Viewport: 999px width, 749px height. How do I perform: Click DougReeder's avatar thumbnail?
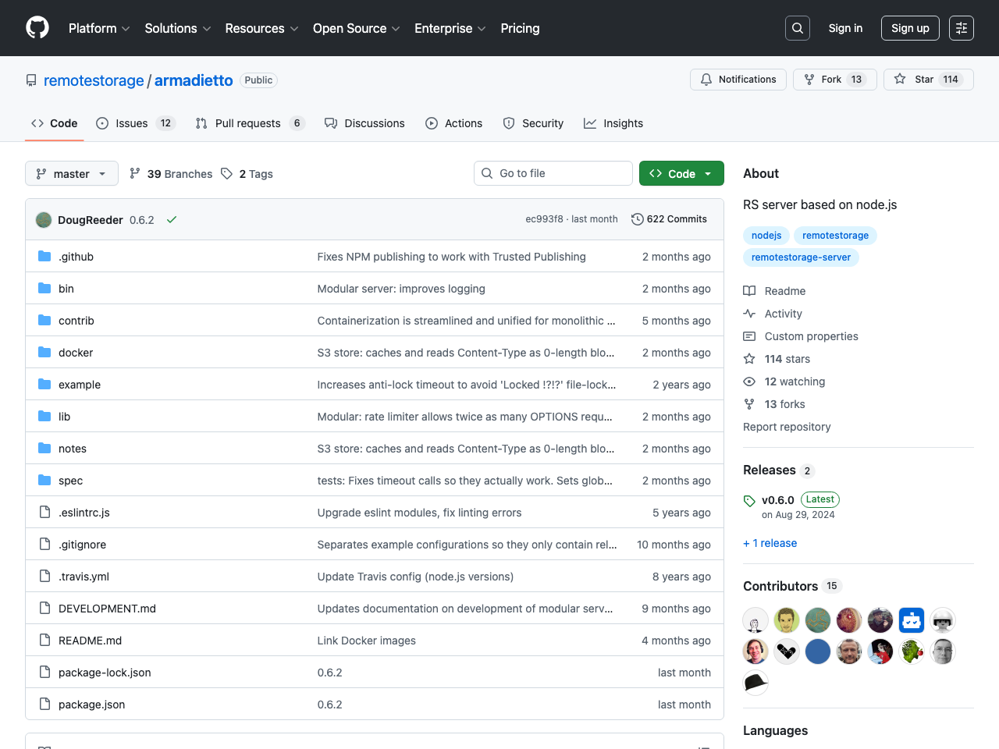pyautogui.click(x=43, y=219)
